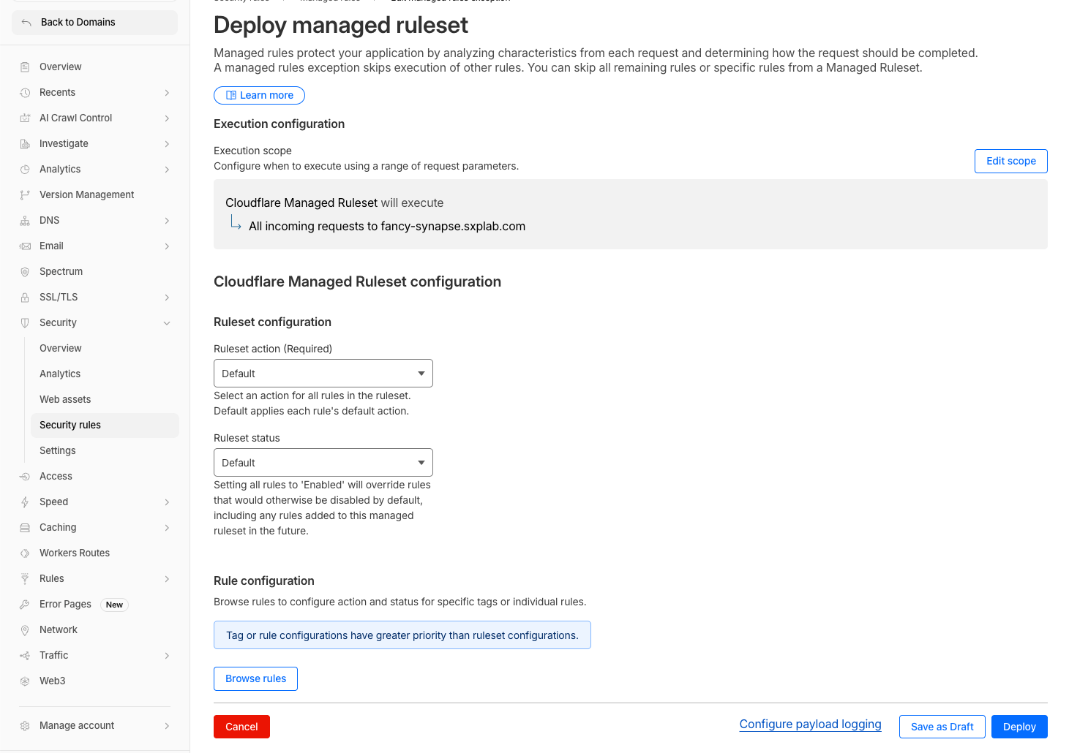Open the Ruleset action dropdown
1069x753 pixels.
(323, 373)
